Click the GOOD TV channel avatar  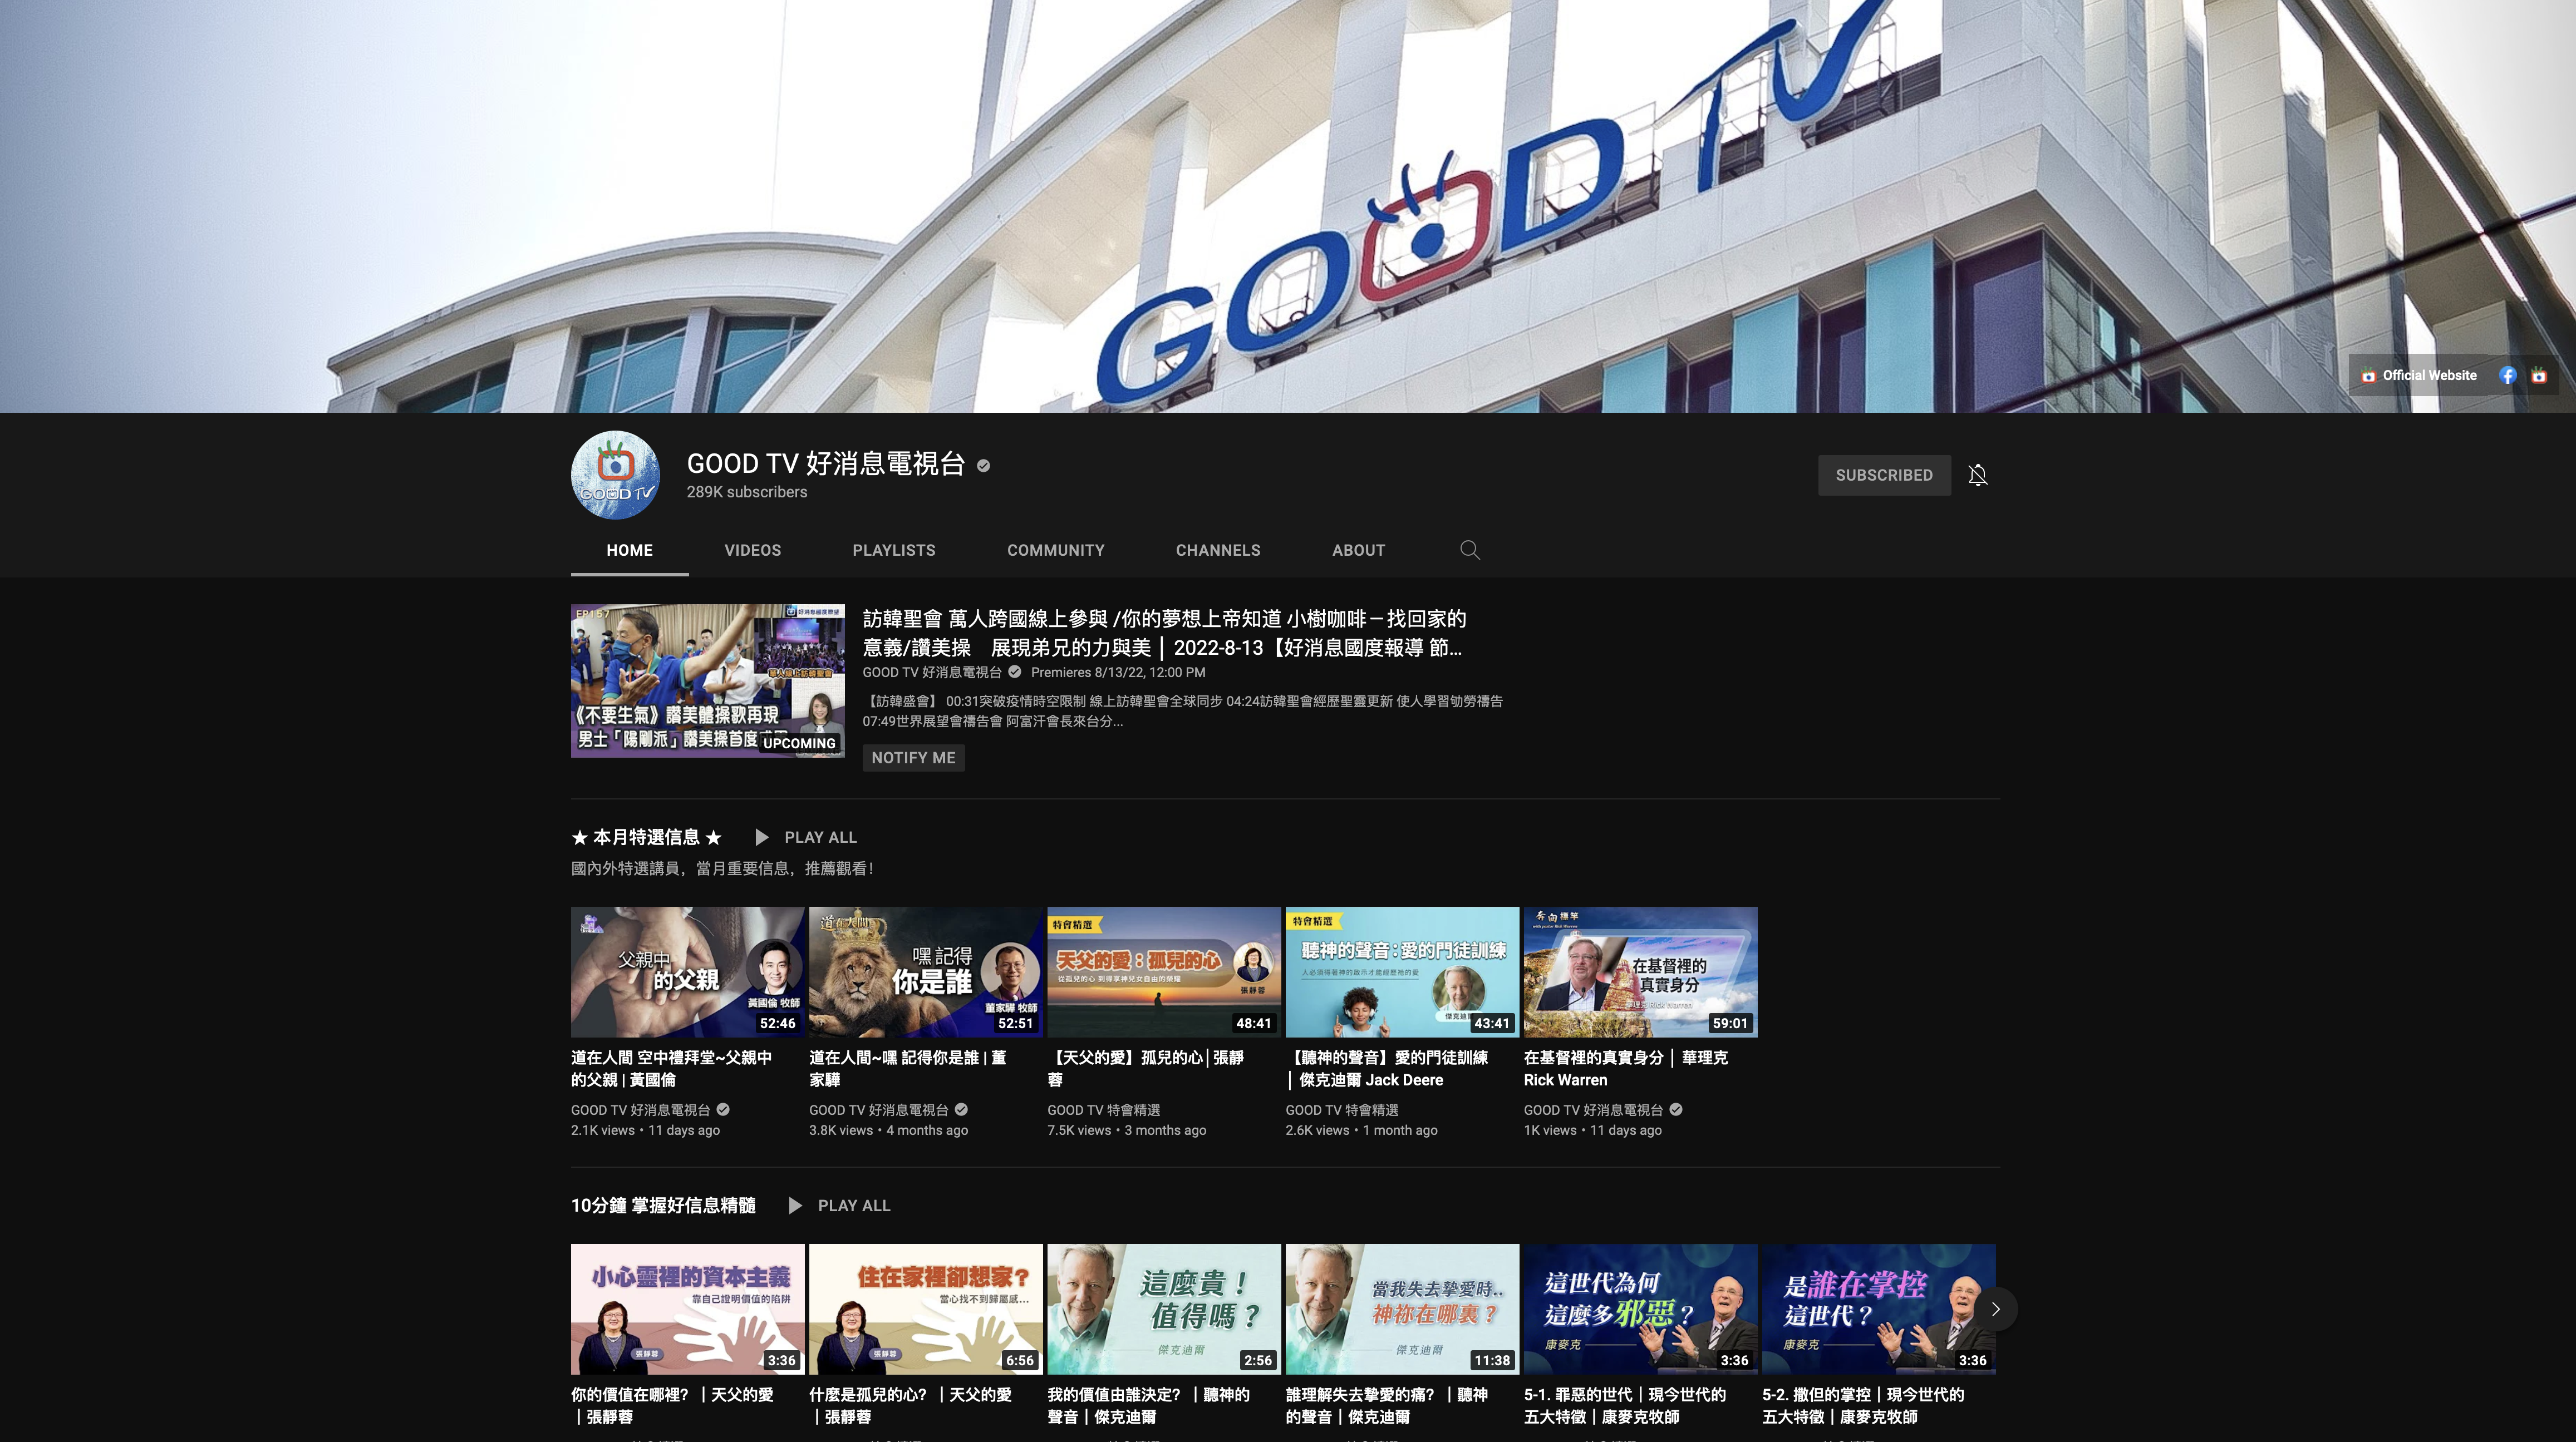coord(615,475)
